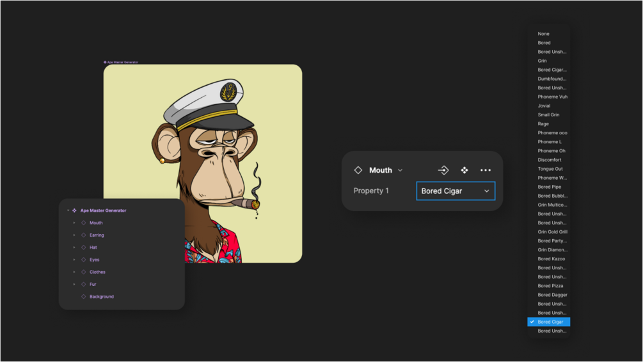This screenshot has width=643, height=362.
Task: Select the Hat layer name
Action: pyautogui.click(x=93, y=248)
